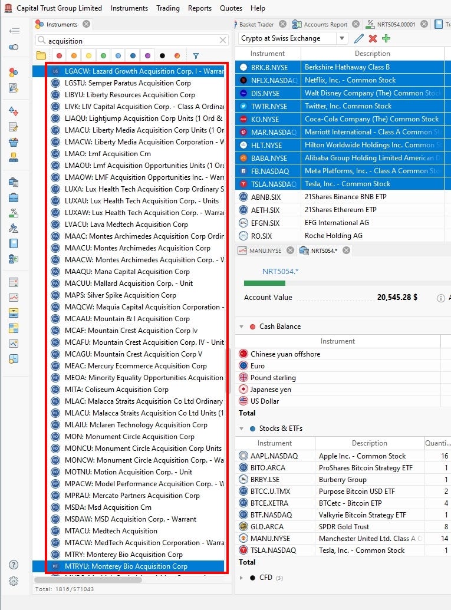Click the instrument list horizontal scrollbar

click(88, 580)
